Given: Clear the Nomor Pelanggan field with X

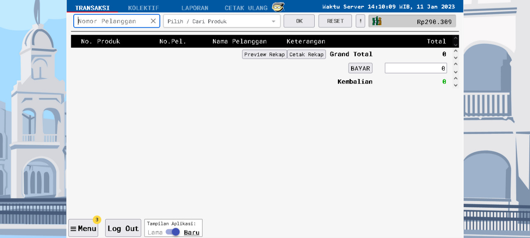Looking at the screenshot, I should pyautogui.click(x=153, y=21).
